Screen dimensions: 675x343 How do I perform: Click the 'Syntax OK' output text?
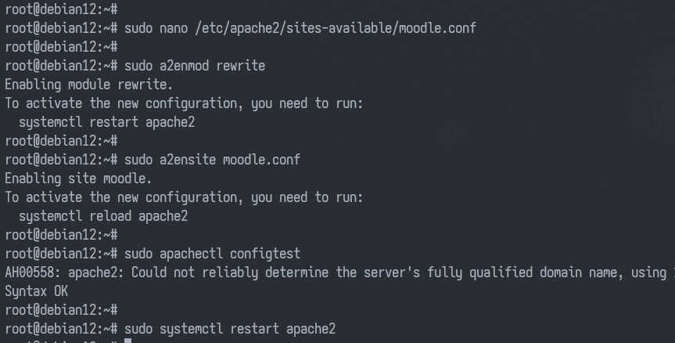[37, 291]
